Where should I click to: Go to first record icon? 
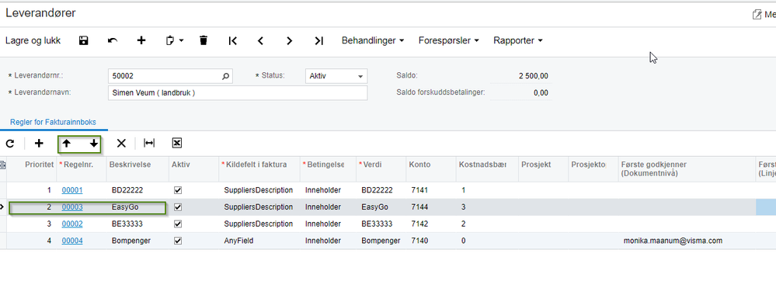(x=232, y=40)
